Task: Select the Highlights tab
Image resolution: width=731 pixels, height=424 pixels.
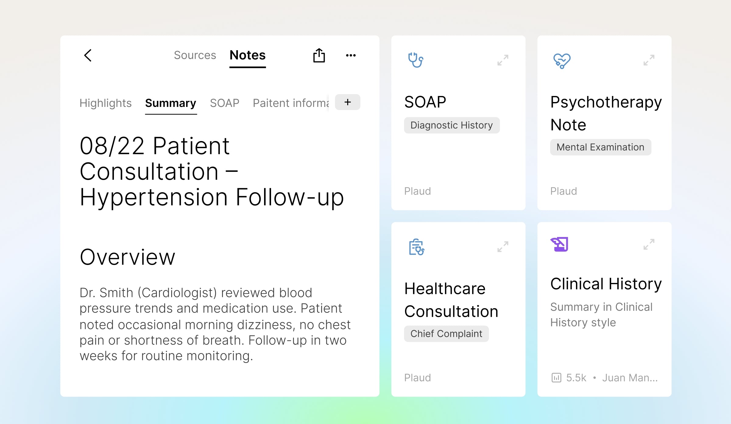Action: (105, 103)
